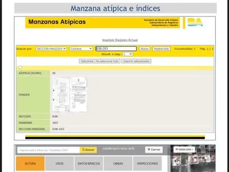Click the ATIPICA (SI/NO) field label

click(30, 73)
